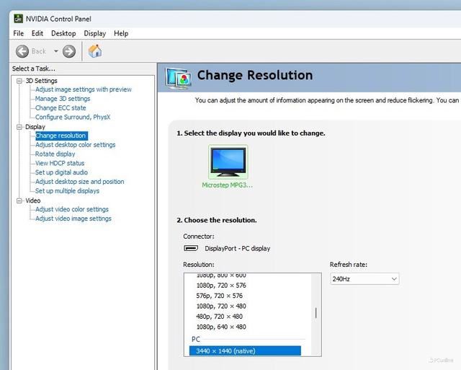Open the Desktop menu
This screenshot has width=461, height=370.
(x=63, y=33)
